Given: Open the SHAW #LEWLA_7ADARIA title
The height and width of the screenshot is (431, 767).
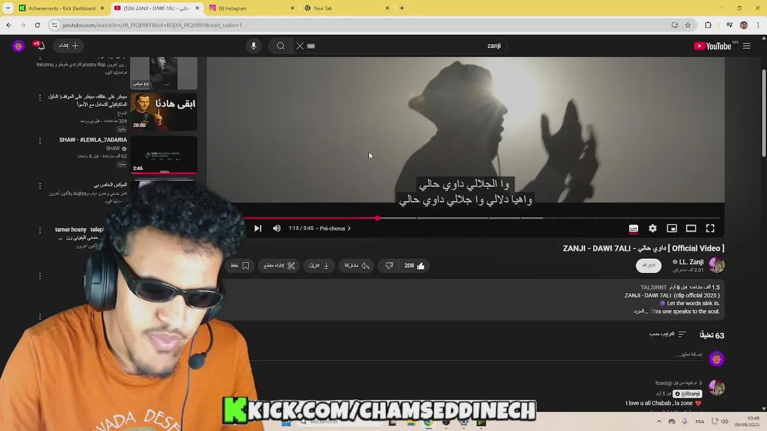Looking at the screenshot, I should 93,140.
